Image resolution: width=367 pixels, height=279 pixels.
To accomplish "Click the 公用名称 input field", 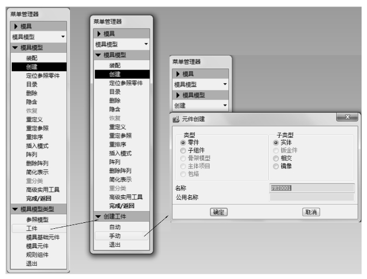I will [312, 198].
